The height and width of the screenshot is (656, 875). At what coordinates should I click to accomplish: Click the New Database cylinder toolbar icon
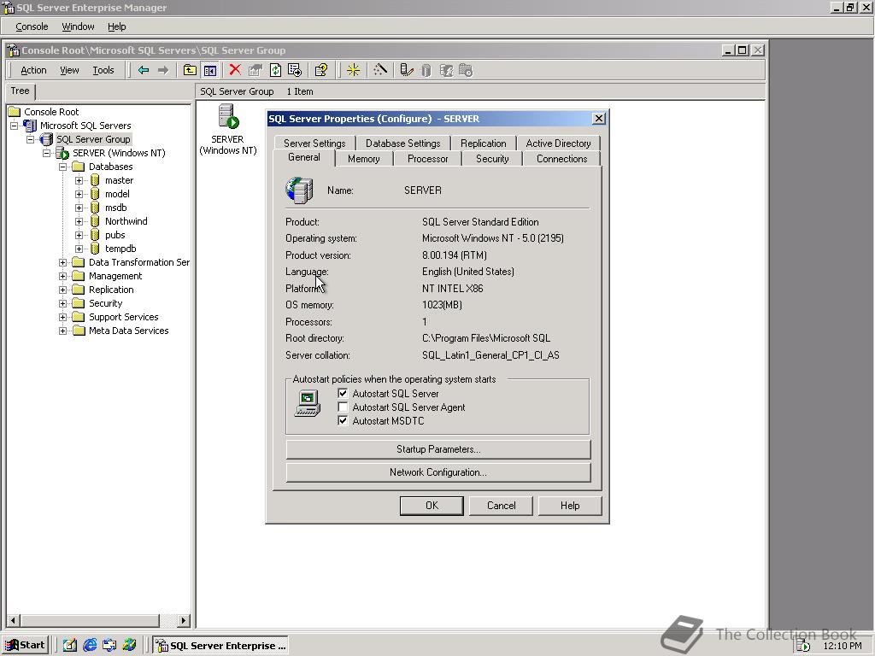(x=426, y=70)
